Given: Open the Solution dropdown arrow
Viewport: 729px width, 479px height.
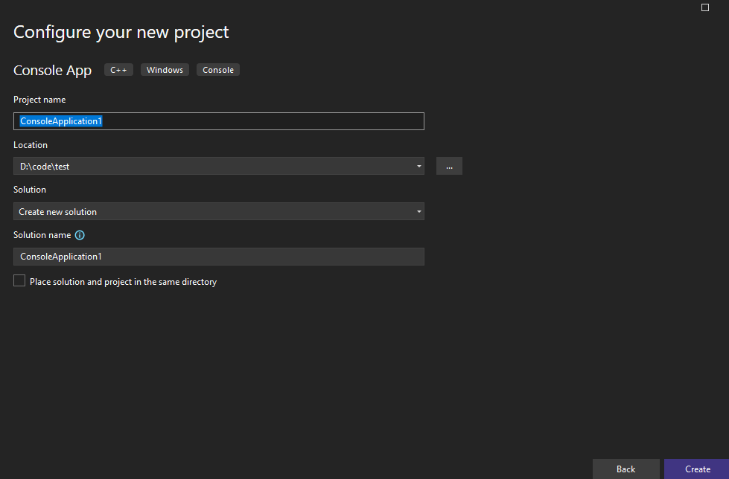Looking at the screenshot, I should click(419, 212).
